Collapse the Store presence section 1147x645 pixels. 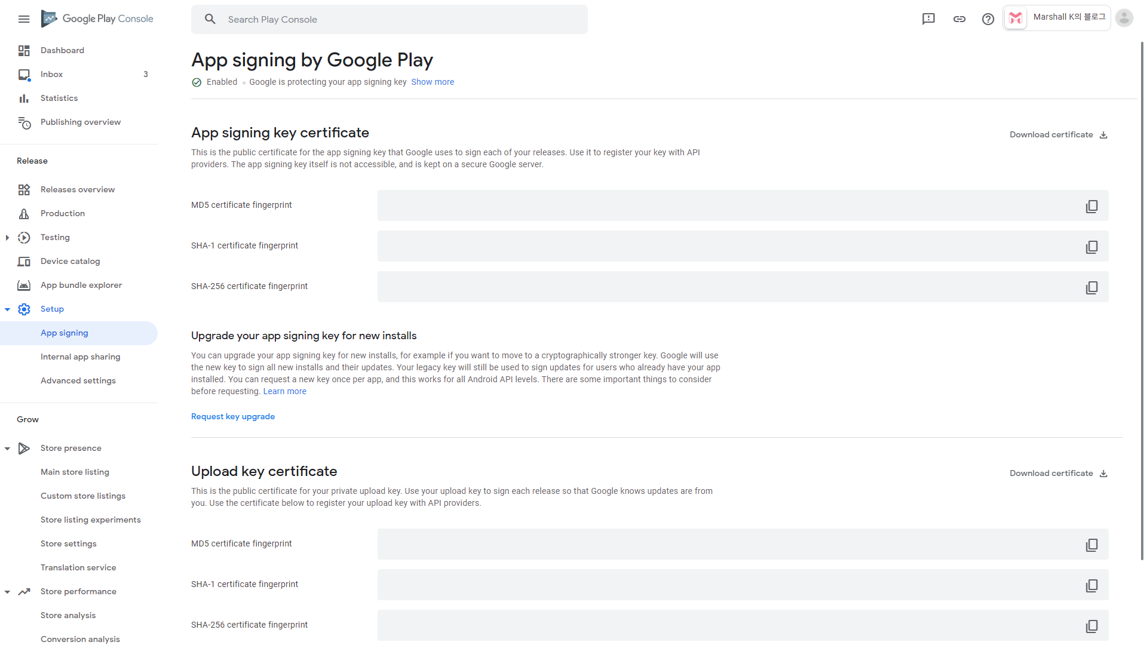pos(7,449)
